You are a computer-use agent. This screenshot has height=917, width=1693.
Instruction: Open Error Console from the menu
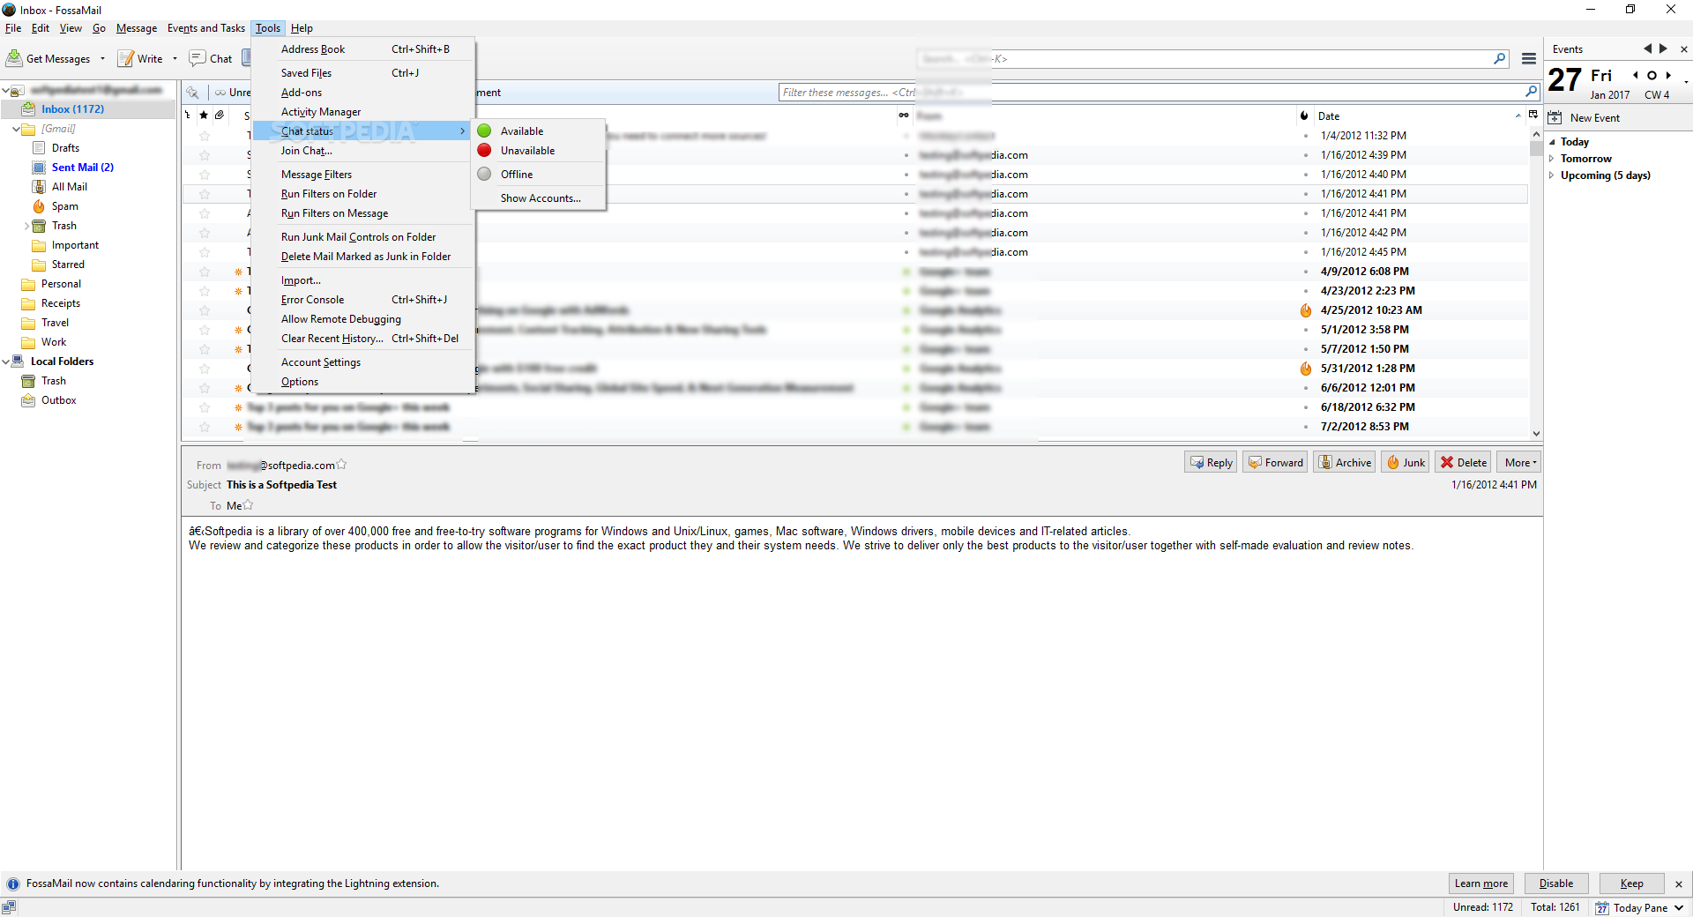tap(363, 300)
